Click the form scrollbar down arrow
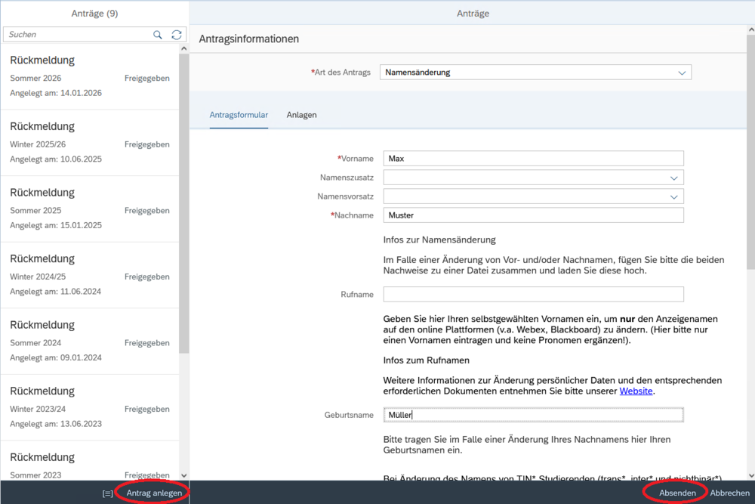This screenshot has height=504, width=755. (x=750, y=475)
